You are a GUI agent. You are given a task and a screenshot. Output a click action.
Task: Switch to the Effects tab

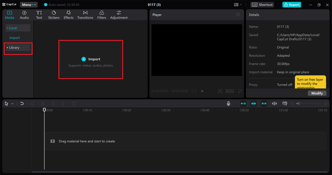click(68, 15)
